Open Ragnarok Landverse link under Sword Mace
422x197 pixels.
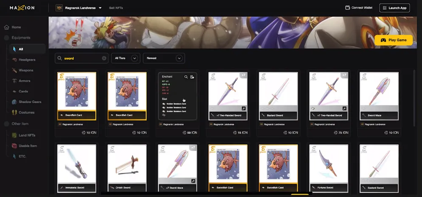(x=374, y=124)
